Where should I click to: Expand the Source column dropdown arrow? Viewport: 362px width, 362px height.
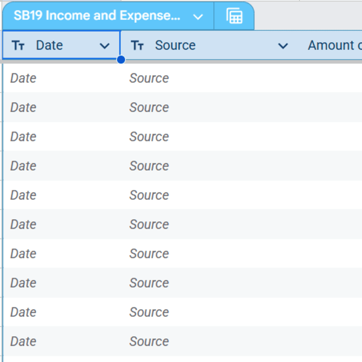pyautogui.click(x=283, y=45)
